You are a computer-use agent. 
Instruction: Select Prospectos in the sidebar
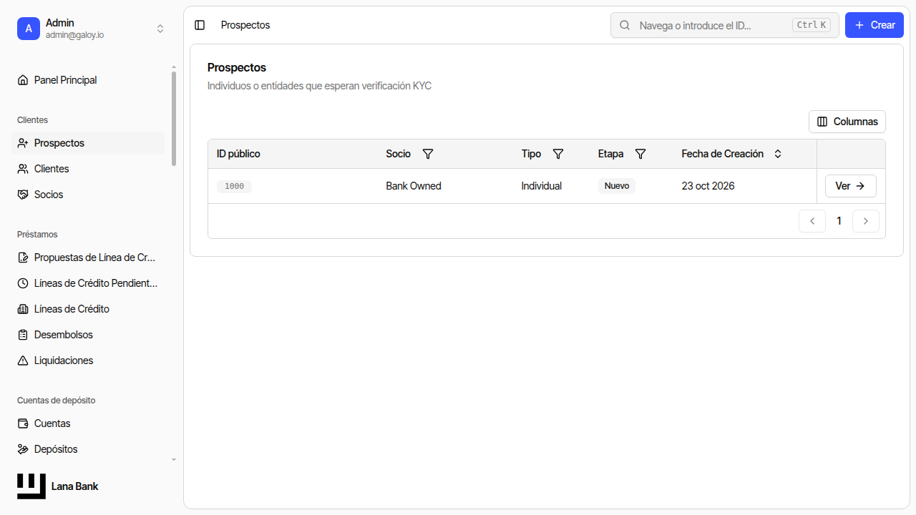pyautogui.click(x=89, y=143)
